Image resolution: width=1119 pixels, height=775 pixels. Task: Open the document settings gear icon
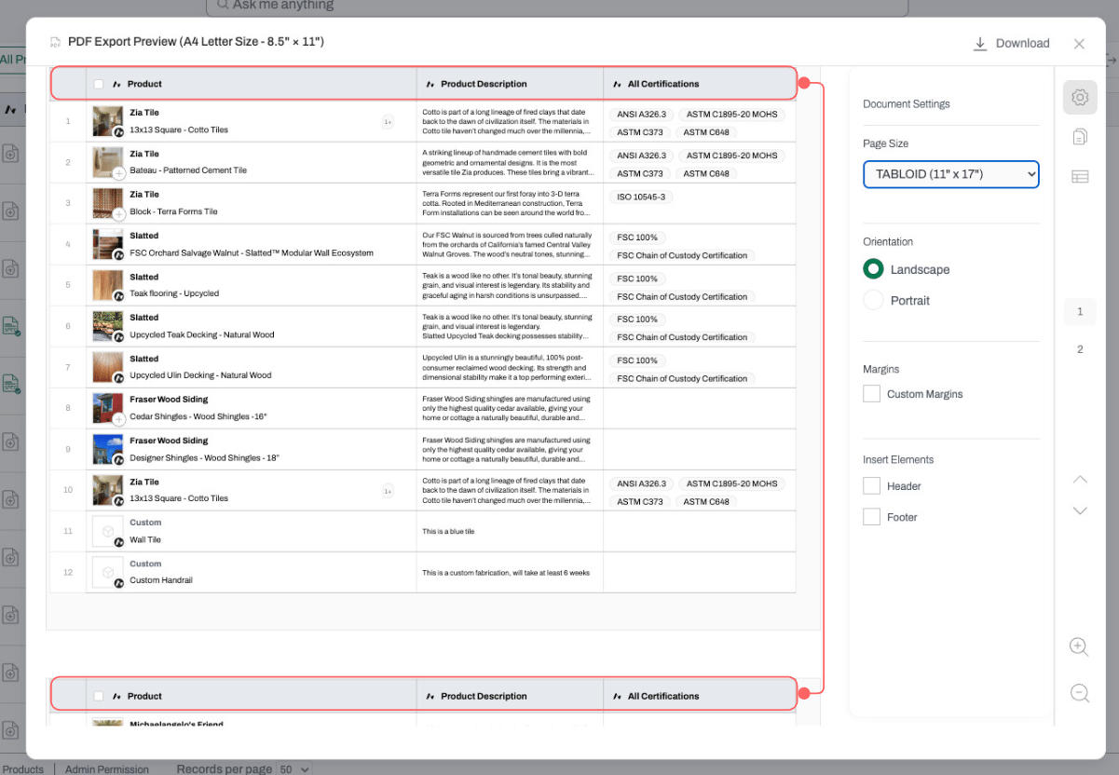pyautogui.click(x=1080, y=97)
